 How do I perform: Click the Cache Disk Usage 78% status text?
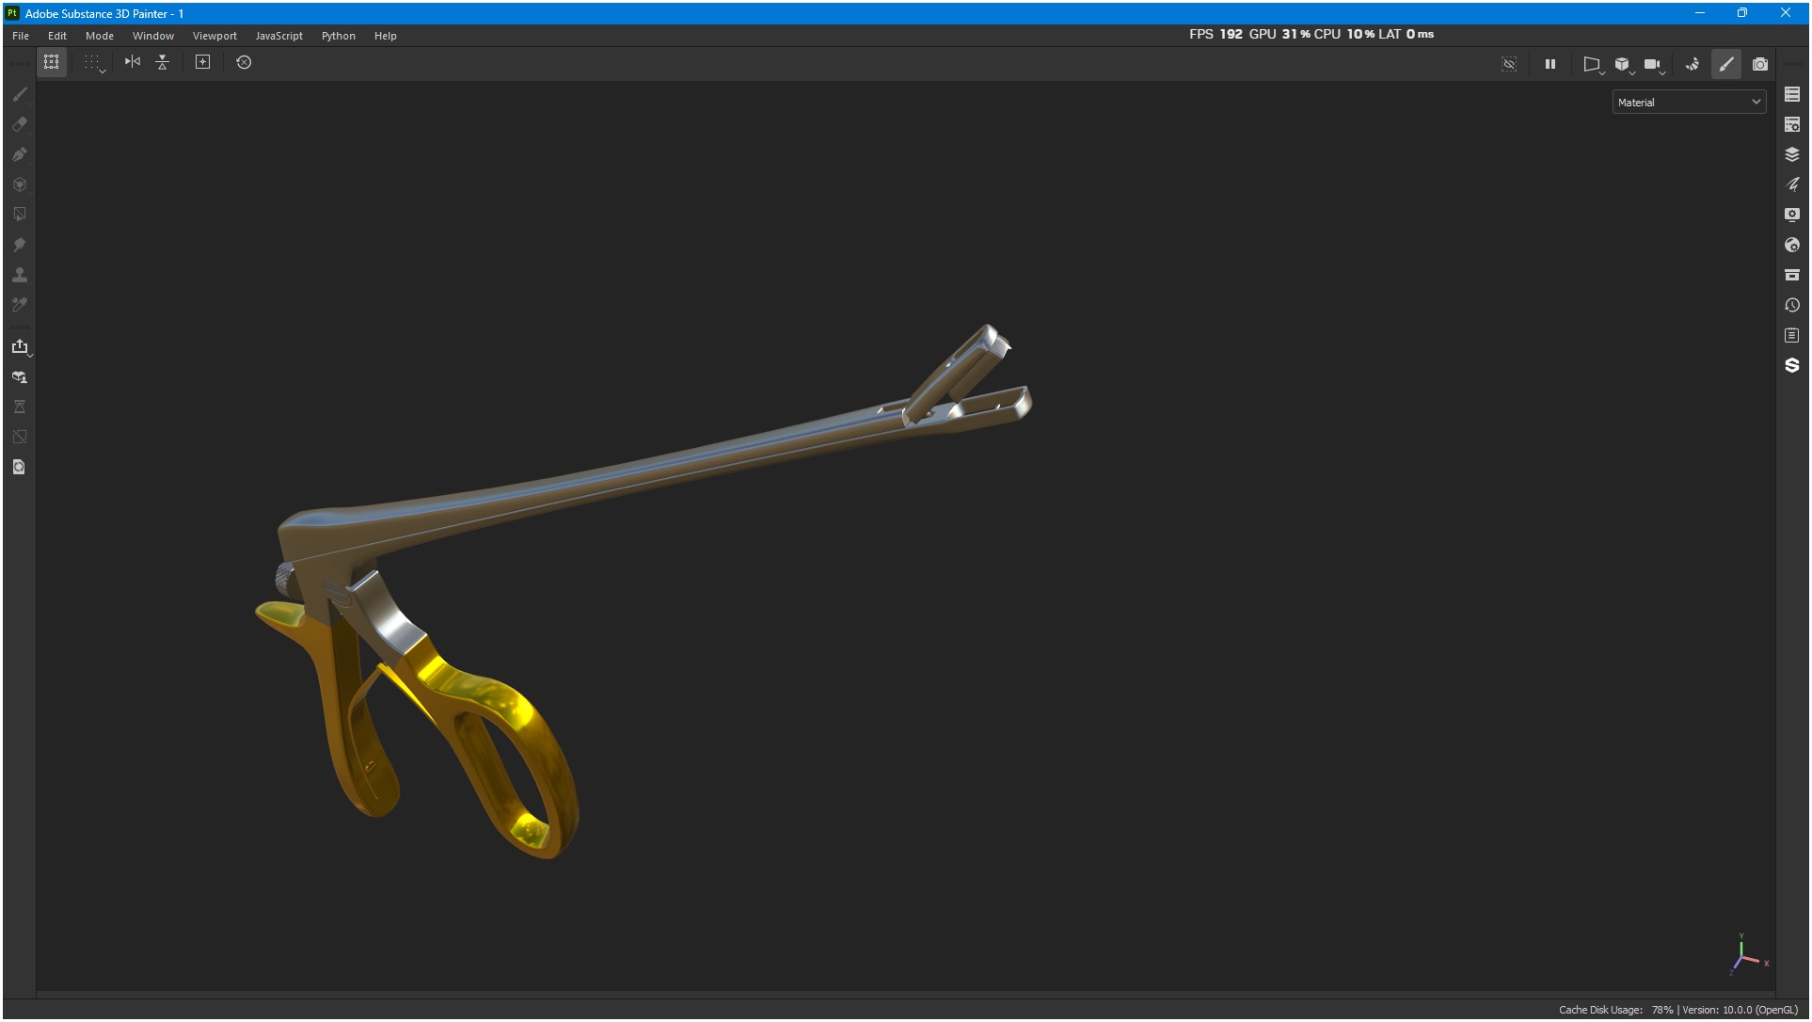click(1616, 1010)
